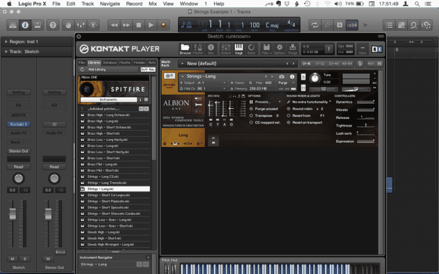Open Note Pads button
Viewport: 439px width, 274px height.
401,25
